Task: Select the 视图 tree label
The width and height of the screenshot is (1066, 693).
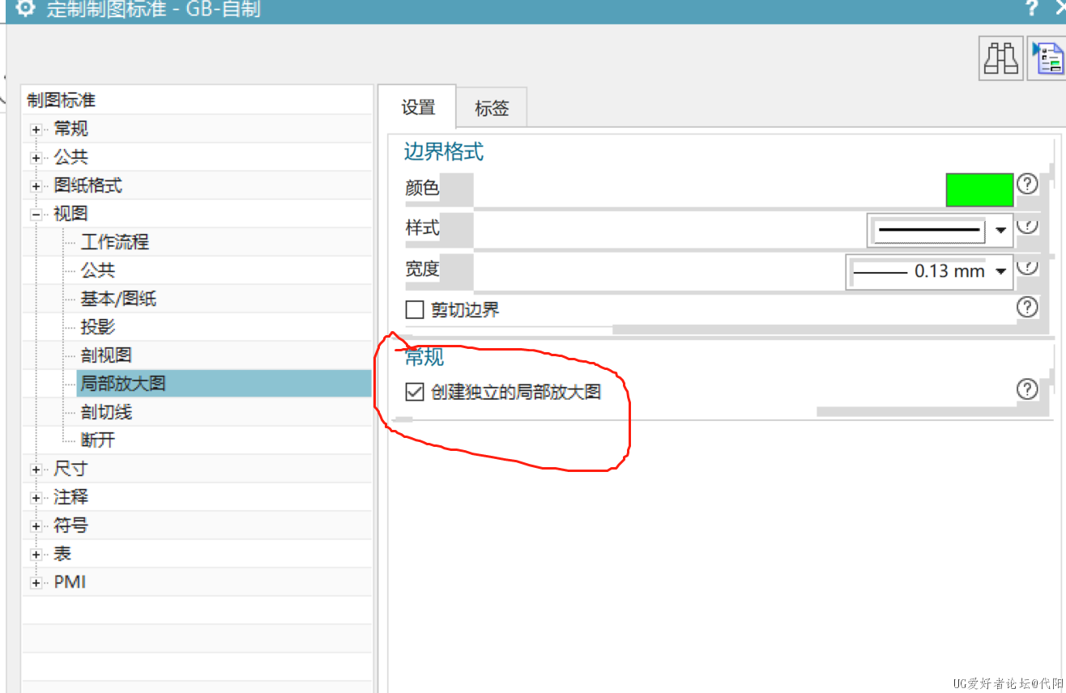Action: click(x=70, y=214)
